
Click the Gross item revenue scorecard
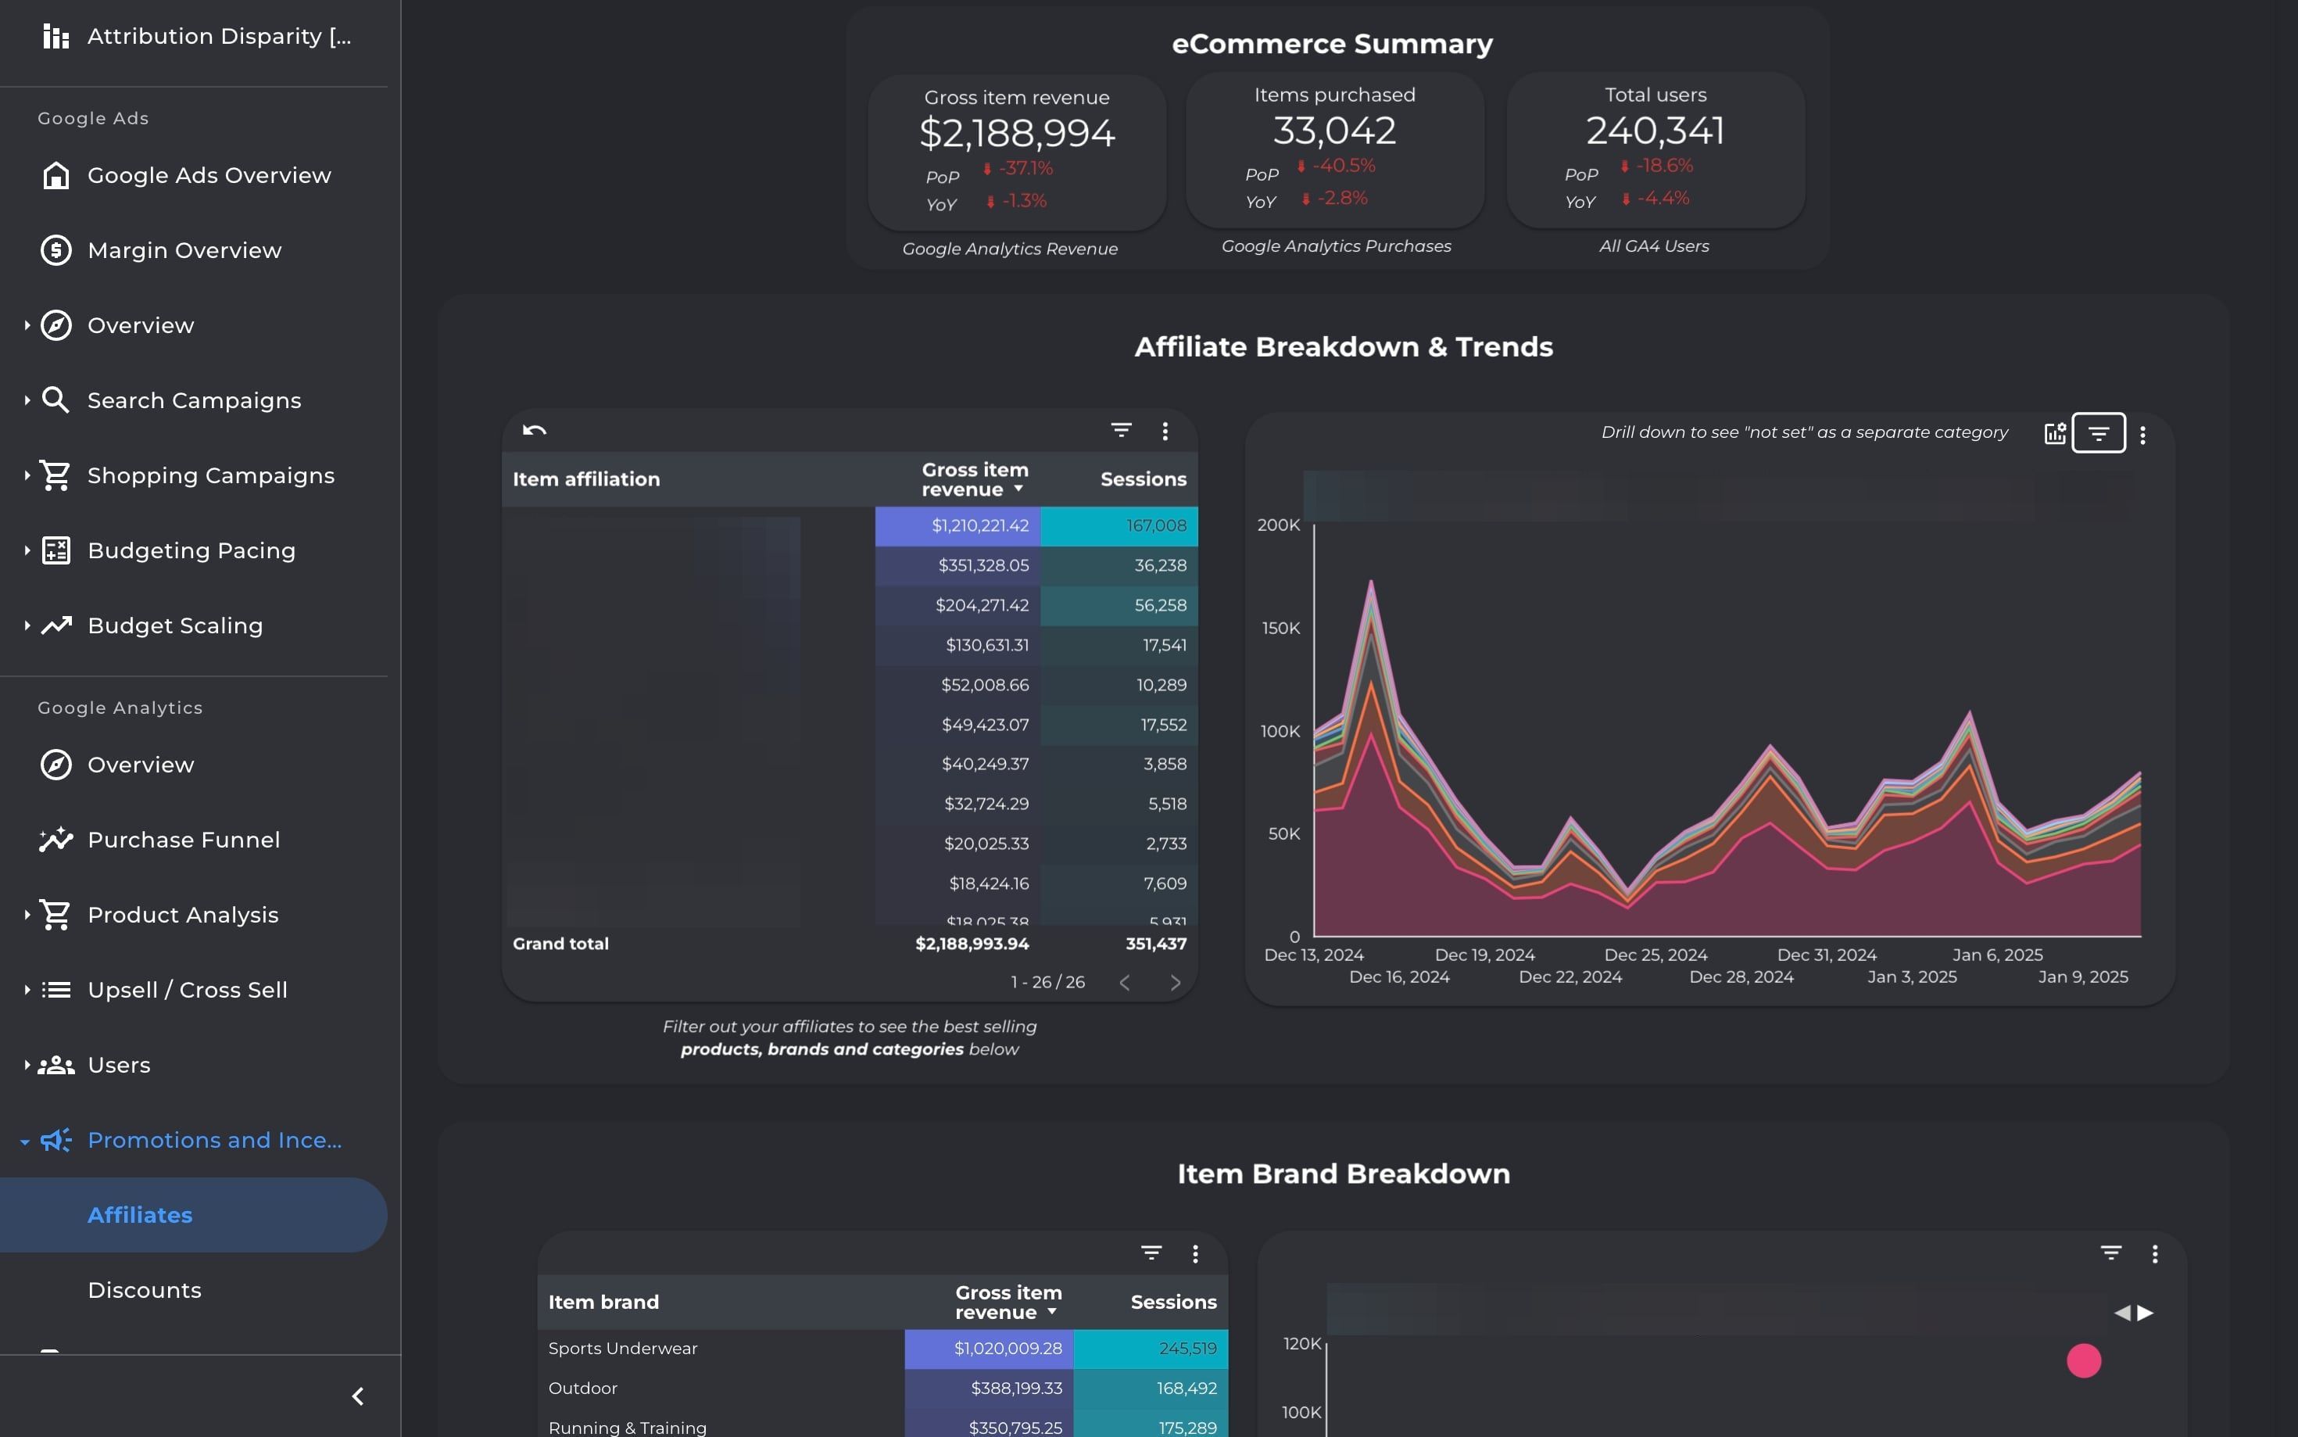pos(1016,152)
